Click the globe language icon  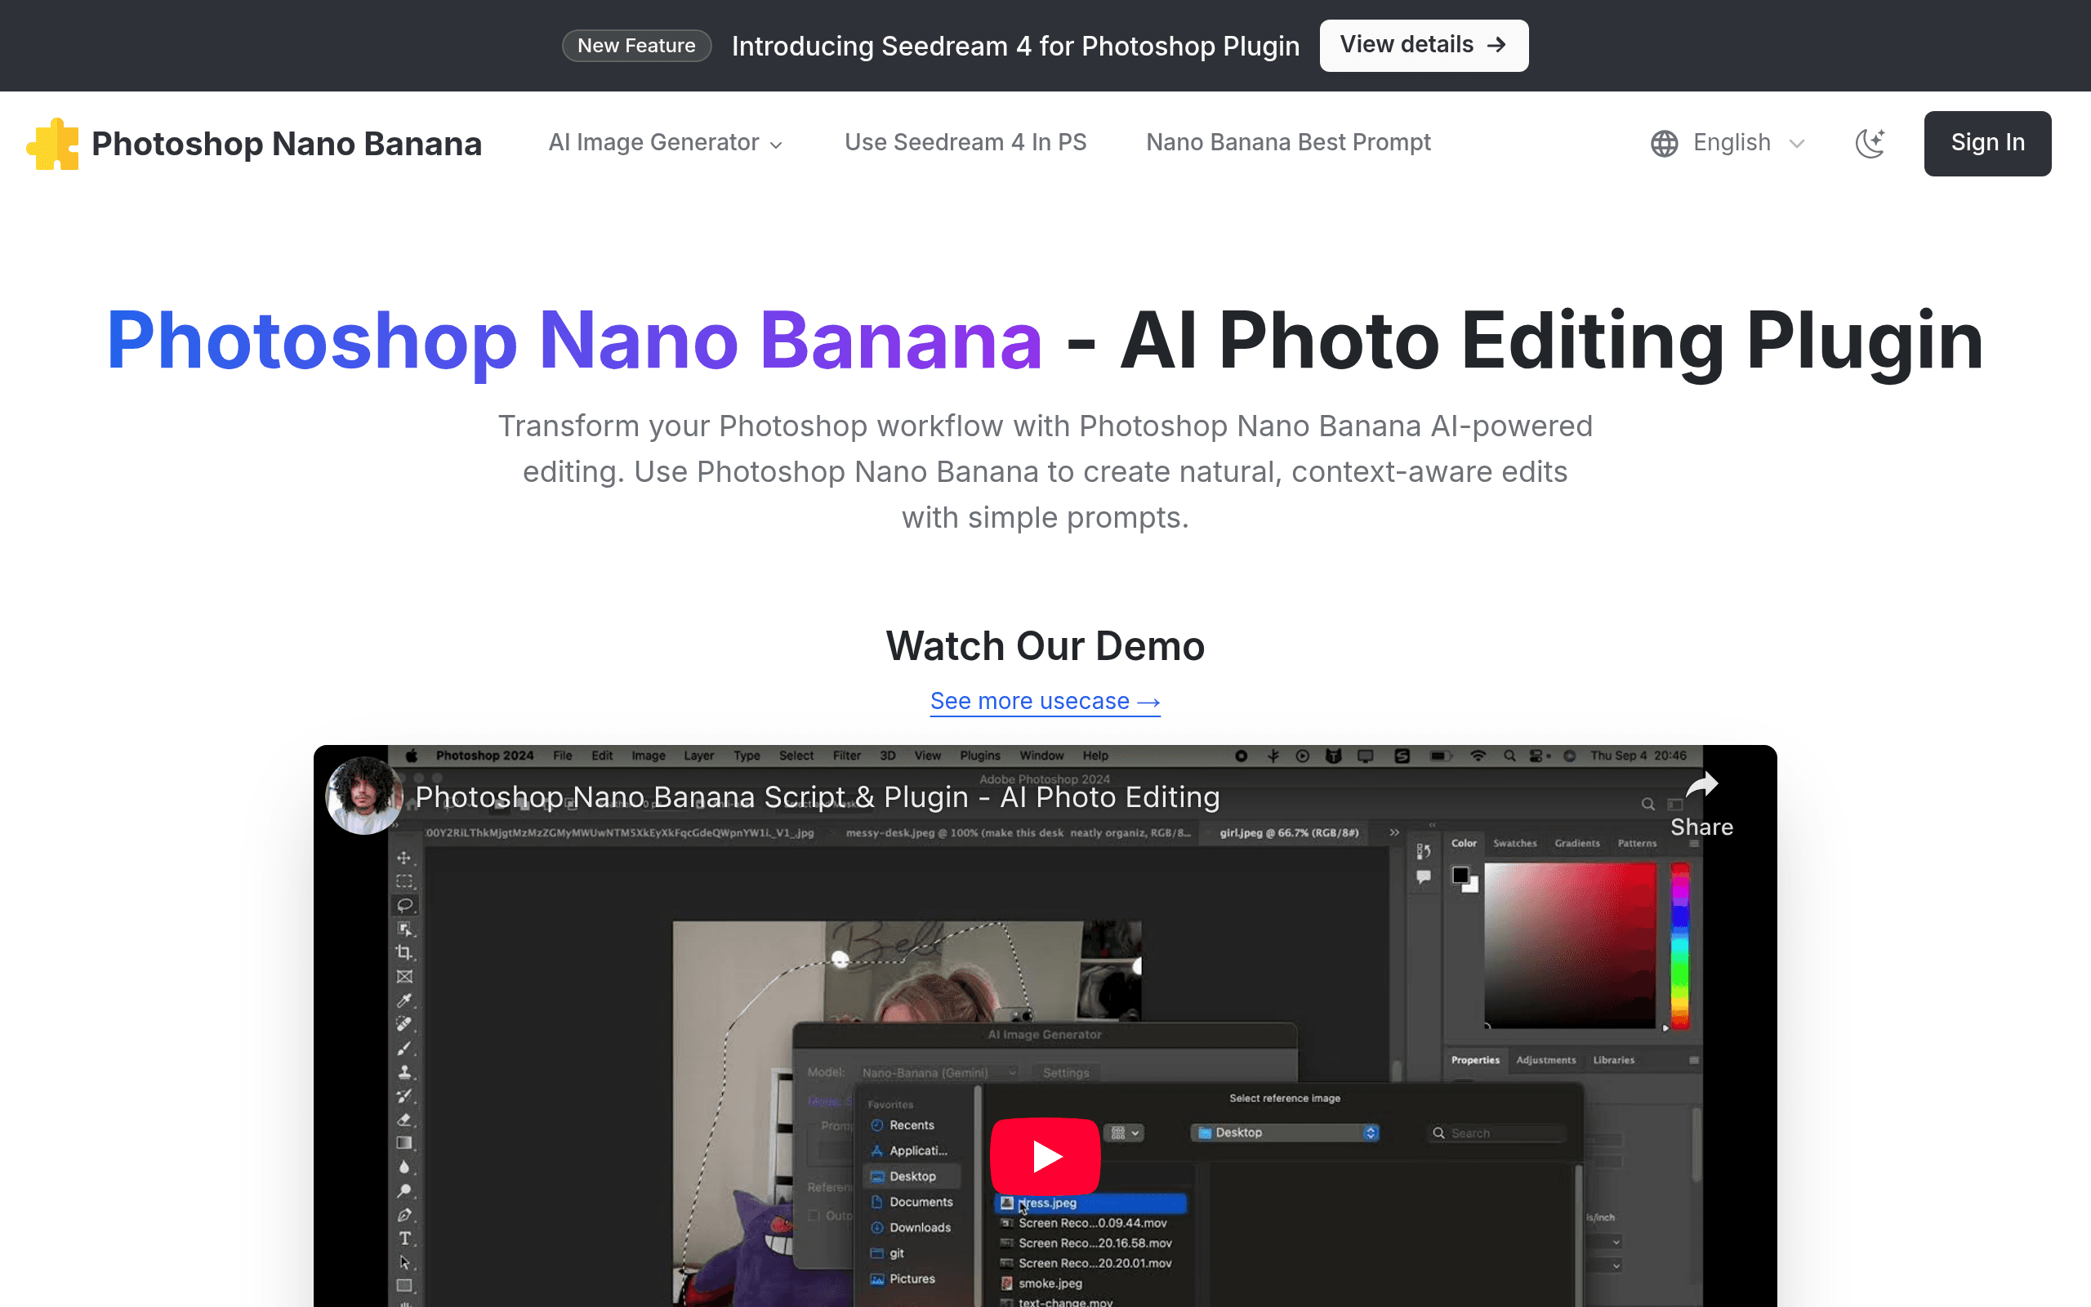pos(1664,144)
